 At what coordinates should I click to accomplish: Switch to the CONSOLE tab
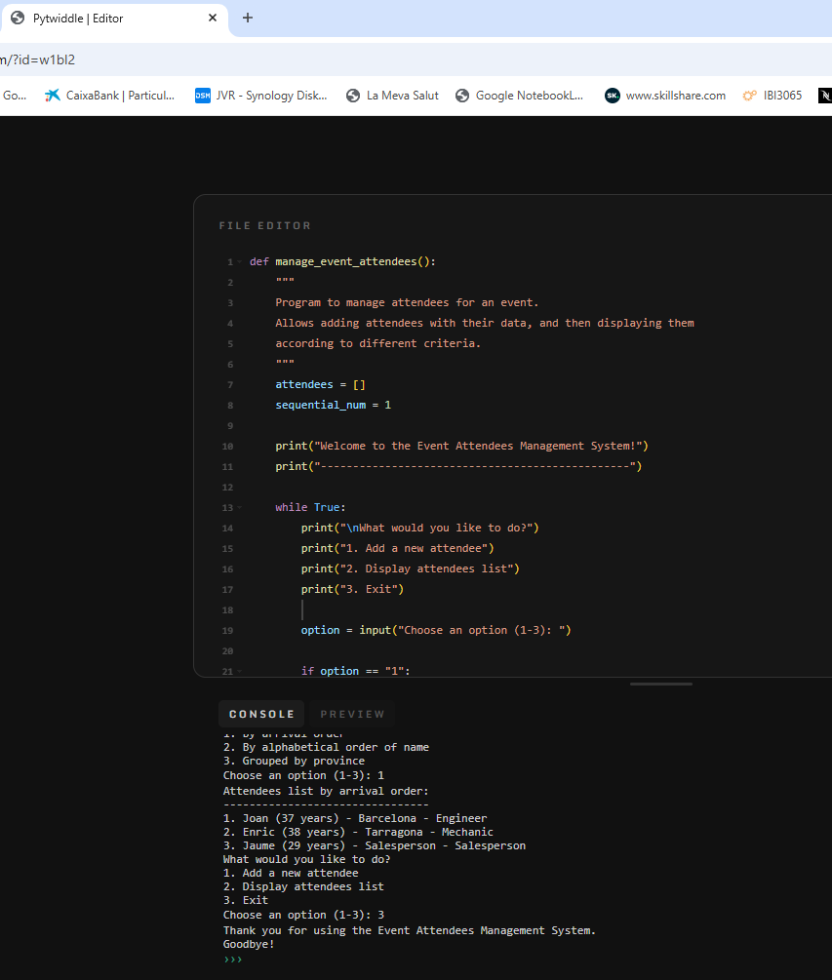pyautogui.click(x=261, y=714)
